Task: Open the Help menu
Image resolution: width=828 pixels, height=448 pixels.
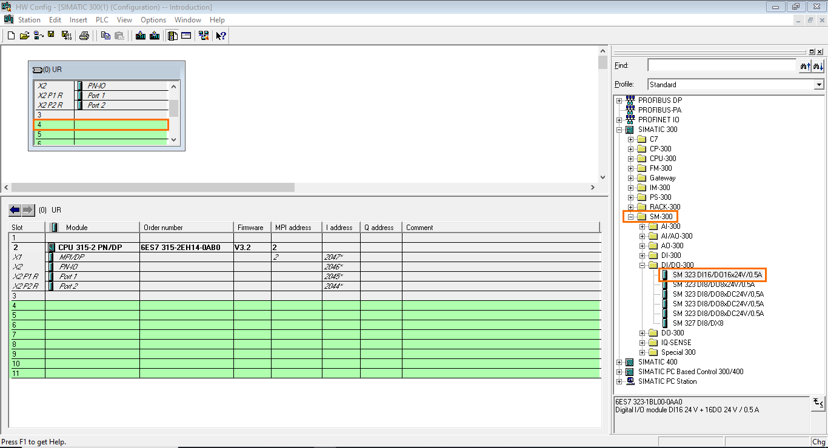Action: (x=217, y=20)
